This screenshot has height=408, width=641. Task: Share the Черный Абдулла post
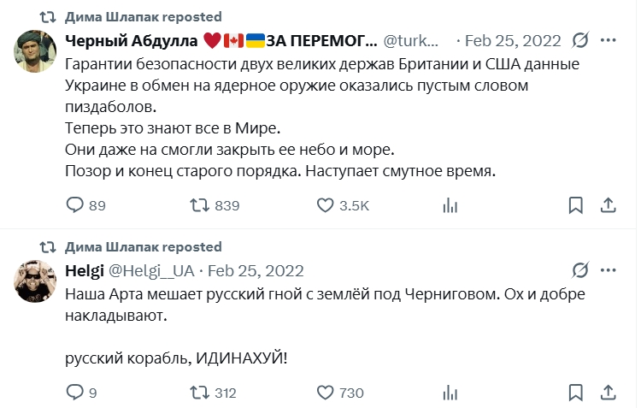click(x=609, y=205)
